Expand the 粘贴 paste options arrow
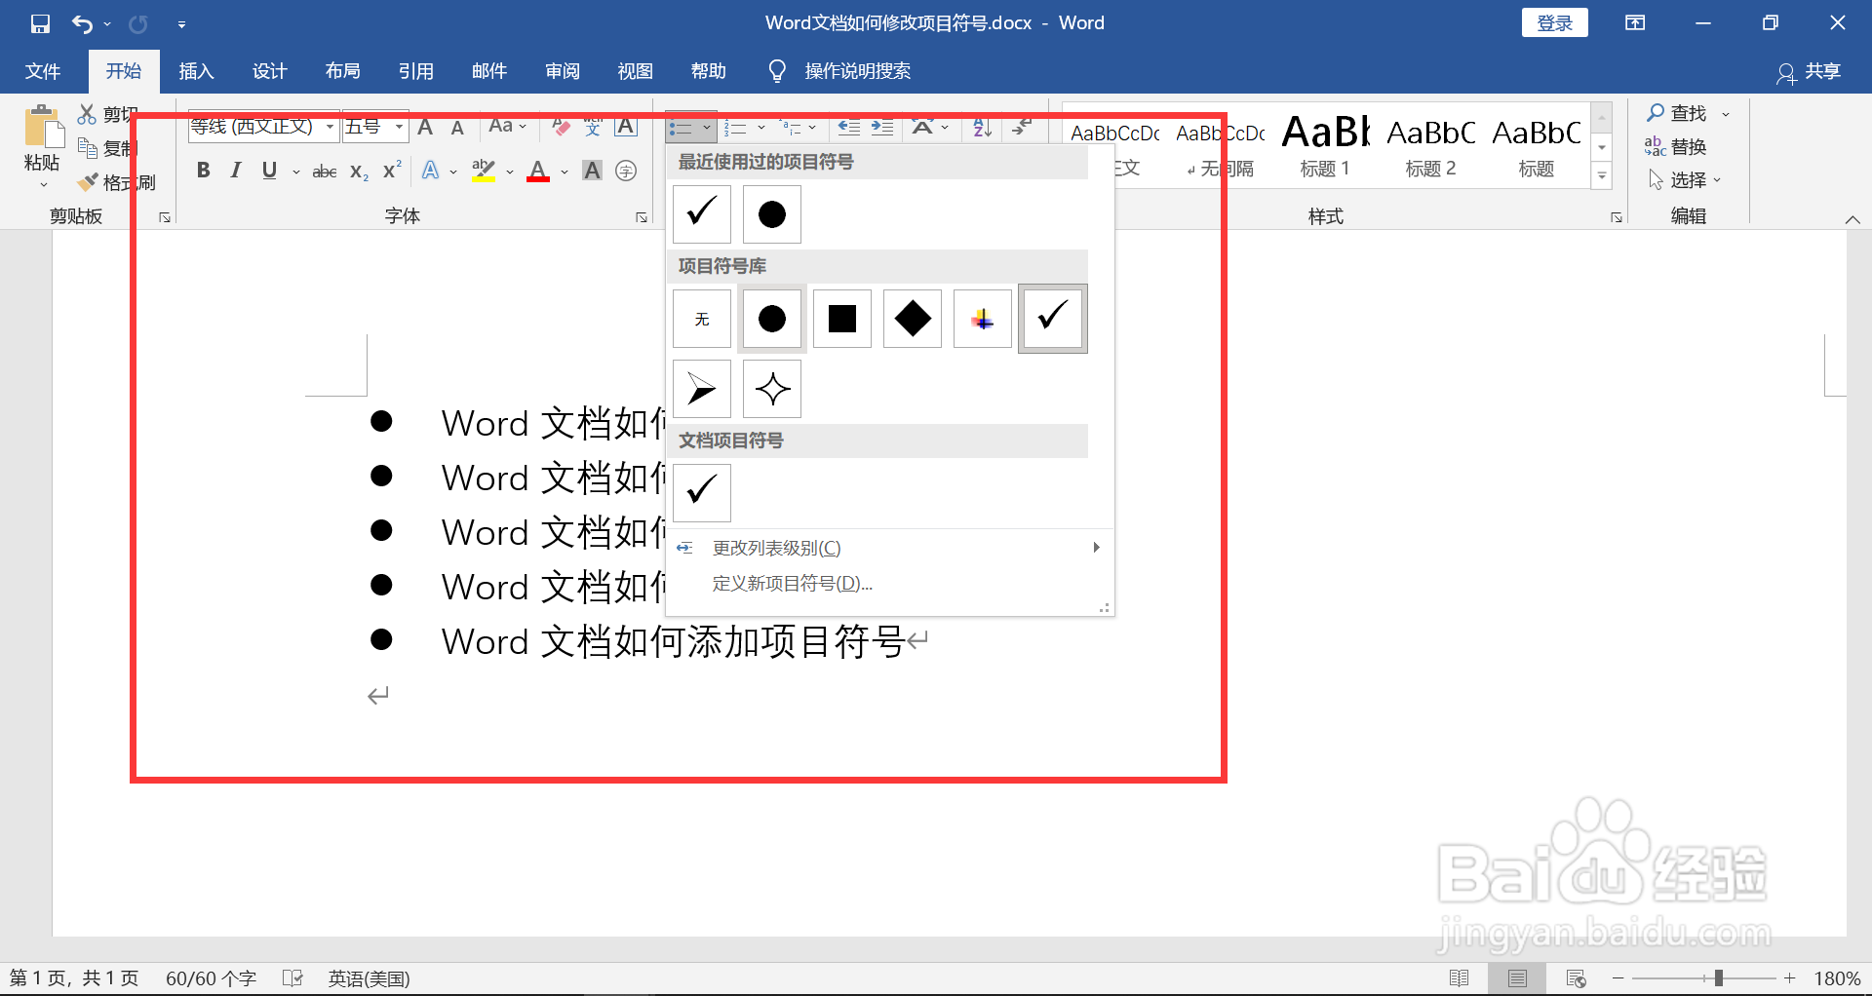This screenshot has height=996, width=1872. click(42, 184)
